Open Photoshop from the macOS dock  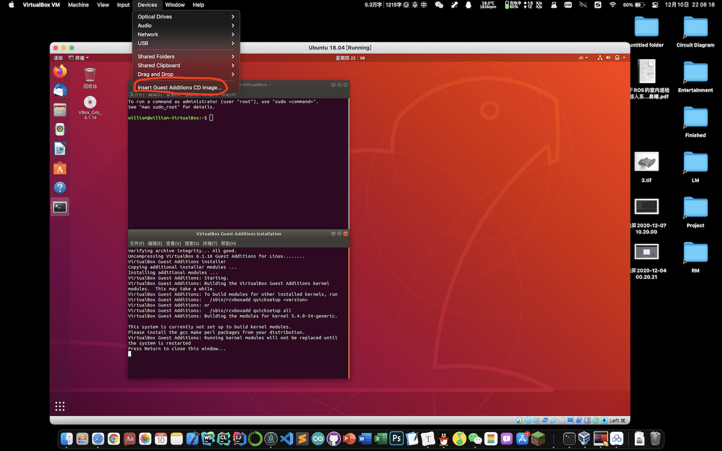point(397,438)
